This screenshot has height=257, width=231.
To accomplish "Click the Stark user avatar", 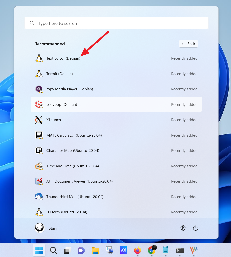I will [40, 228].
